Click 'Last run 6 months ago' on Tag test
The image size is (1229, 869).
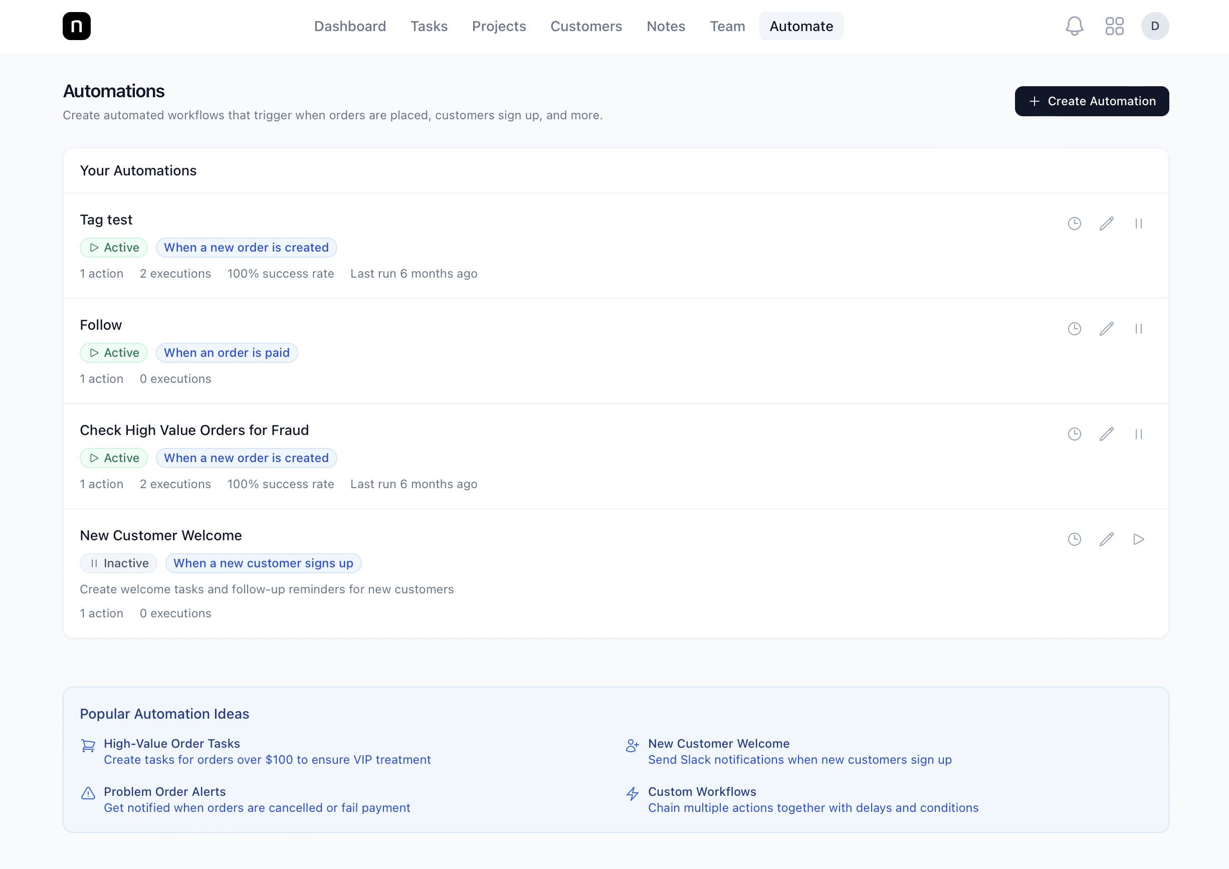click(x=414, y=274)
